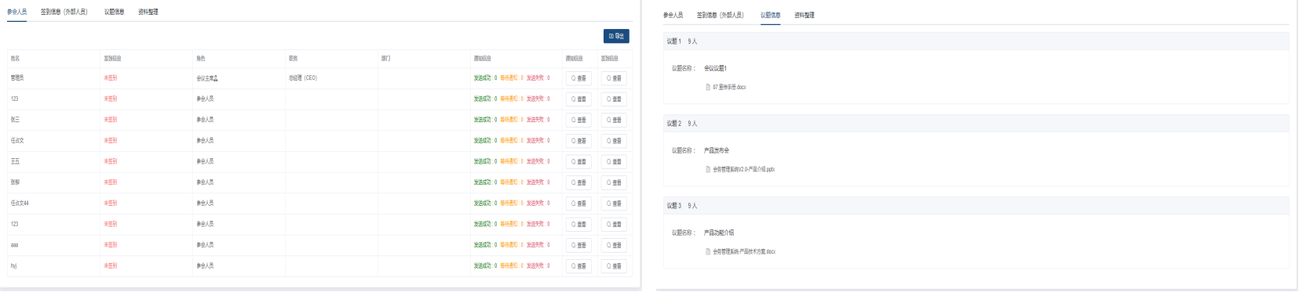Click the 导出 export button

(x=616, y=36)
